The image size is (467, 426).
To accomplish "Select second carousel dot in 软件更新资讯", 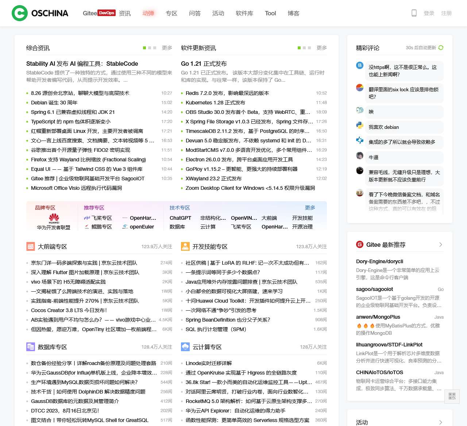I will 304,48.
